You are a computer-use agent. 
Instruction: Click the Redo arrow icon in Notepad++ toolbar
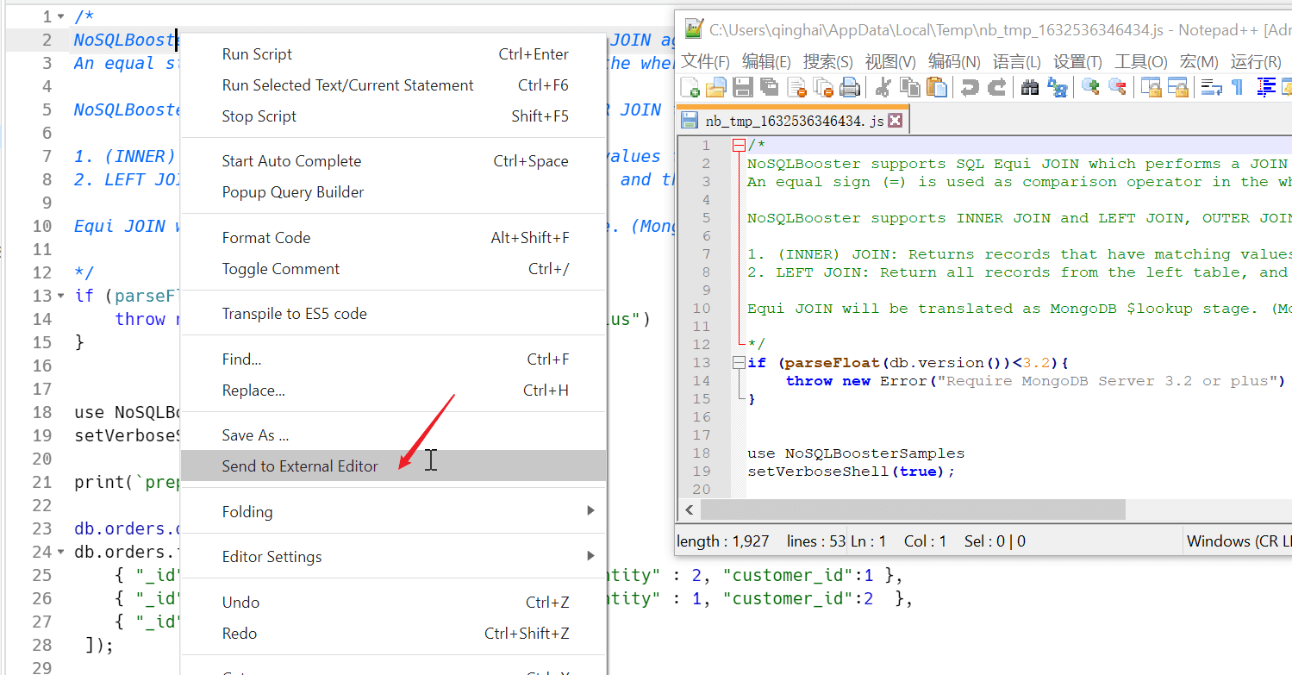pos(997,87)
